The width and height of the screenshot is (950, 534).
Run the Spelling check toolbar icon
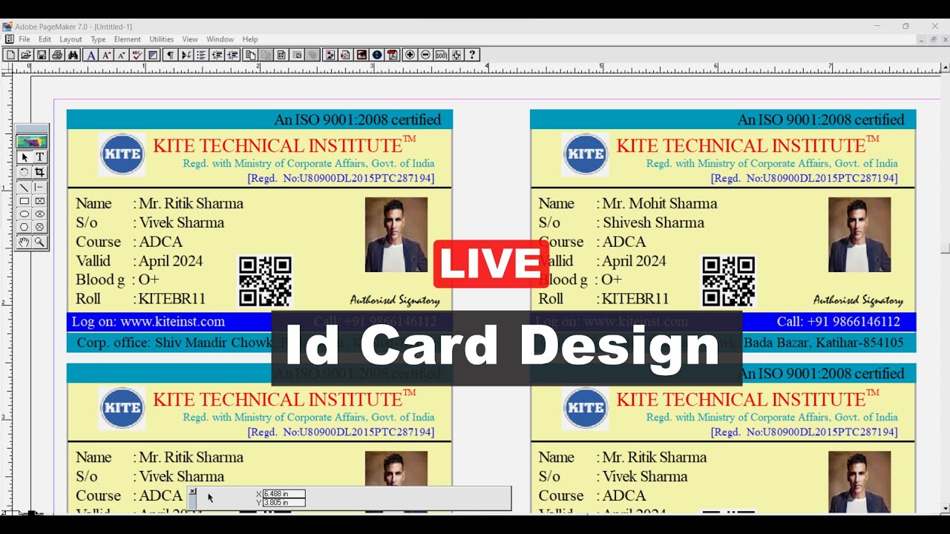point(137,55)
